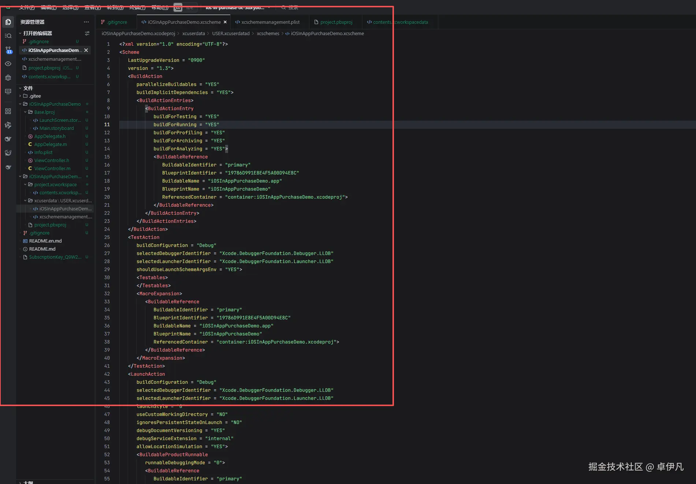Click line number 25 in gutter
The height and width of the screenshot is (484, 696).
point(107,237)
